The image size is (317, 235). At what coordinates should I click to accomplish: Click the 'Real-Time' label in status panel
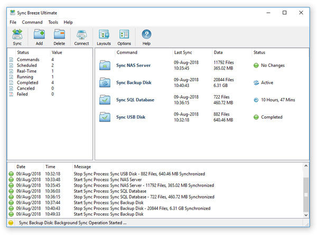click(27, 71)
